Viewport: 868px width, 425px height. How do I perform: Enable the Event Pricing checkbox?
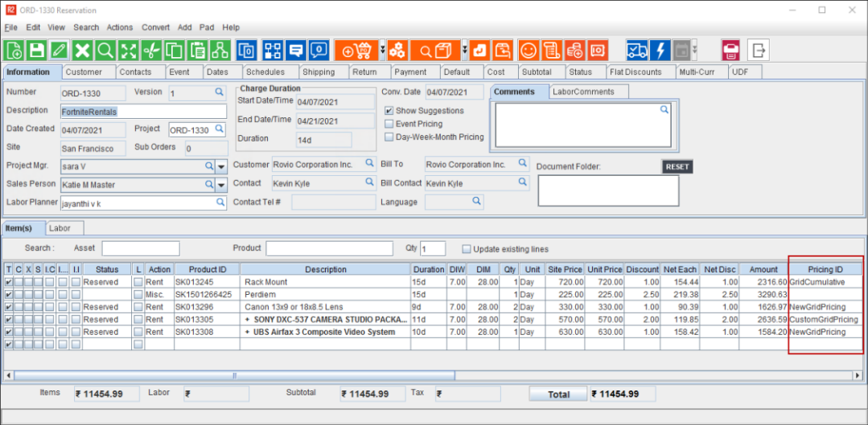pos(389,124)
